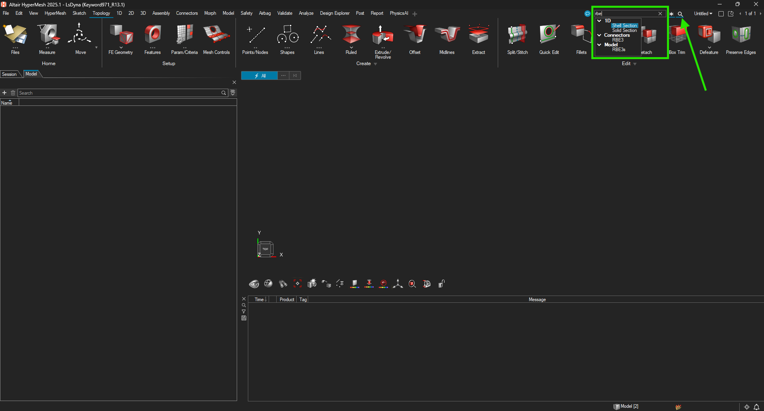
Task: Select the Extract tool
Action: tap(479, 39)
